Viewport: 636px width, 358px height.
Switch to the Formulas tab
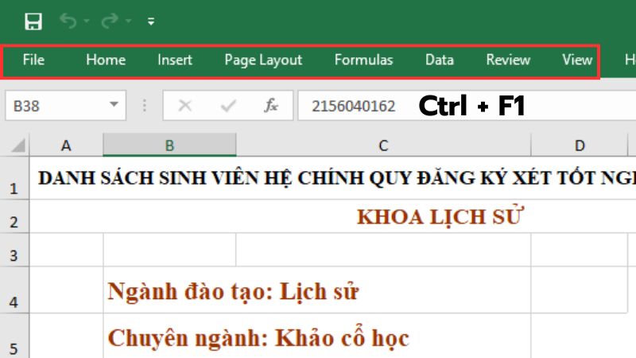[x=363, y=60]
